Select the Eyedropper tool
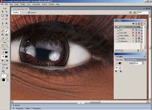Viewport: 152px width, 110px height. pyautogui.click(x=2, y=39)
